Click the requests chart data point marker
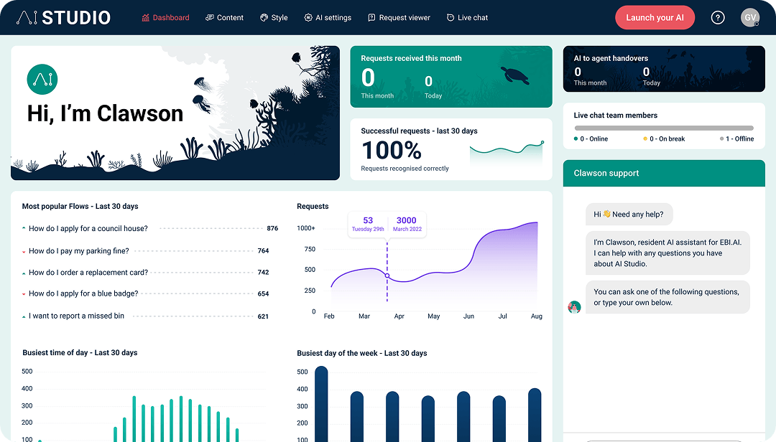 point(387,276)
